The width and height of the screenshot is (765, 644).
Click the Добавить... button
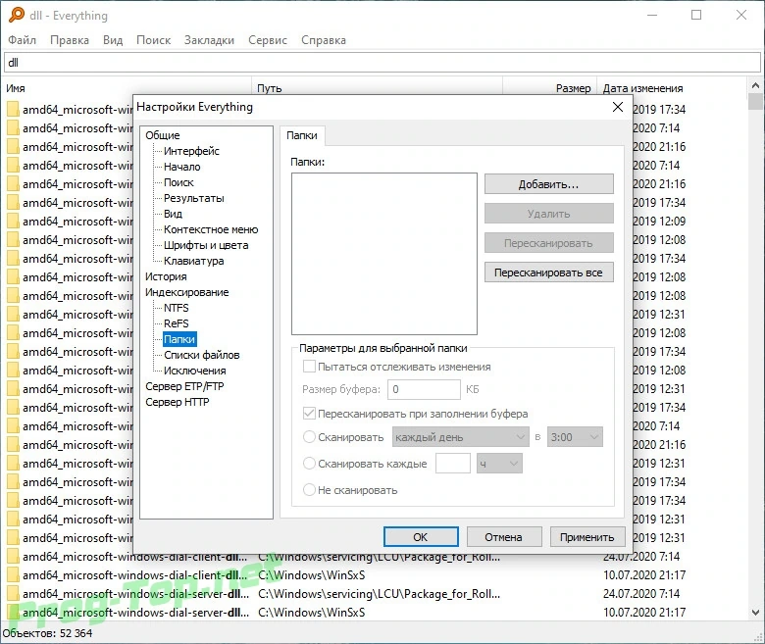pos(549,184)
